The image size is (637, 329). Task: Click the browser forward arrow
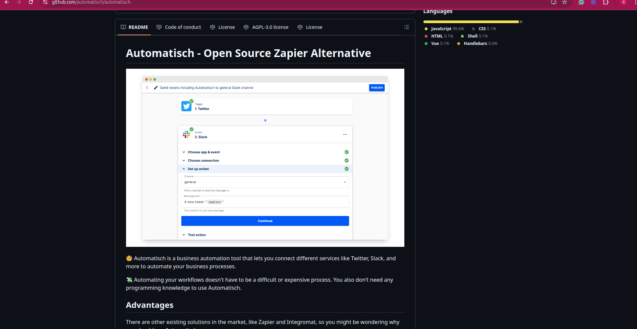19,2
